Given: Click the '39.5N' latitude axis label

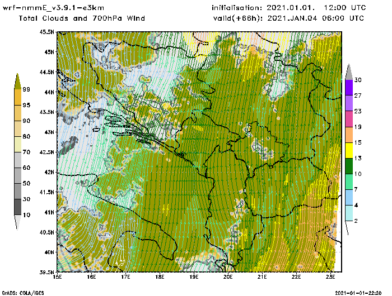Looking at the screenshot, I should pyautogui.click(x=46, y=273).
